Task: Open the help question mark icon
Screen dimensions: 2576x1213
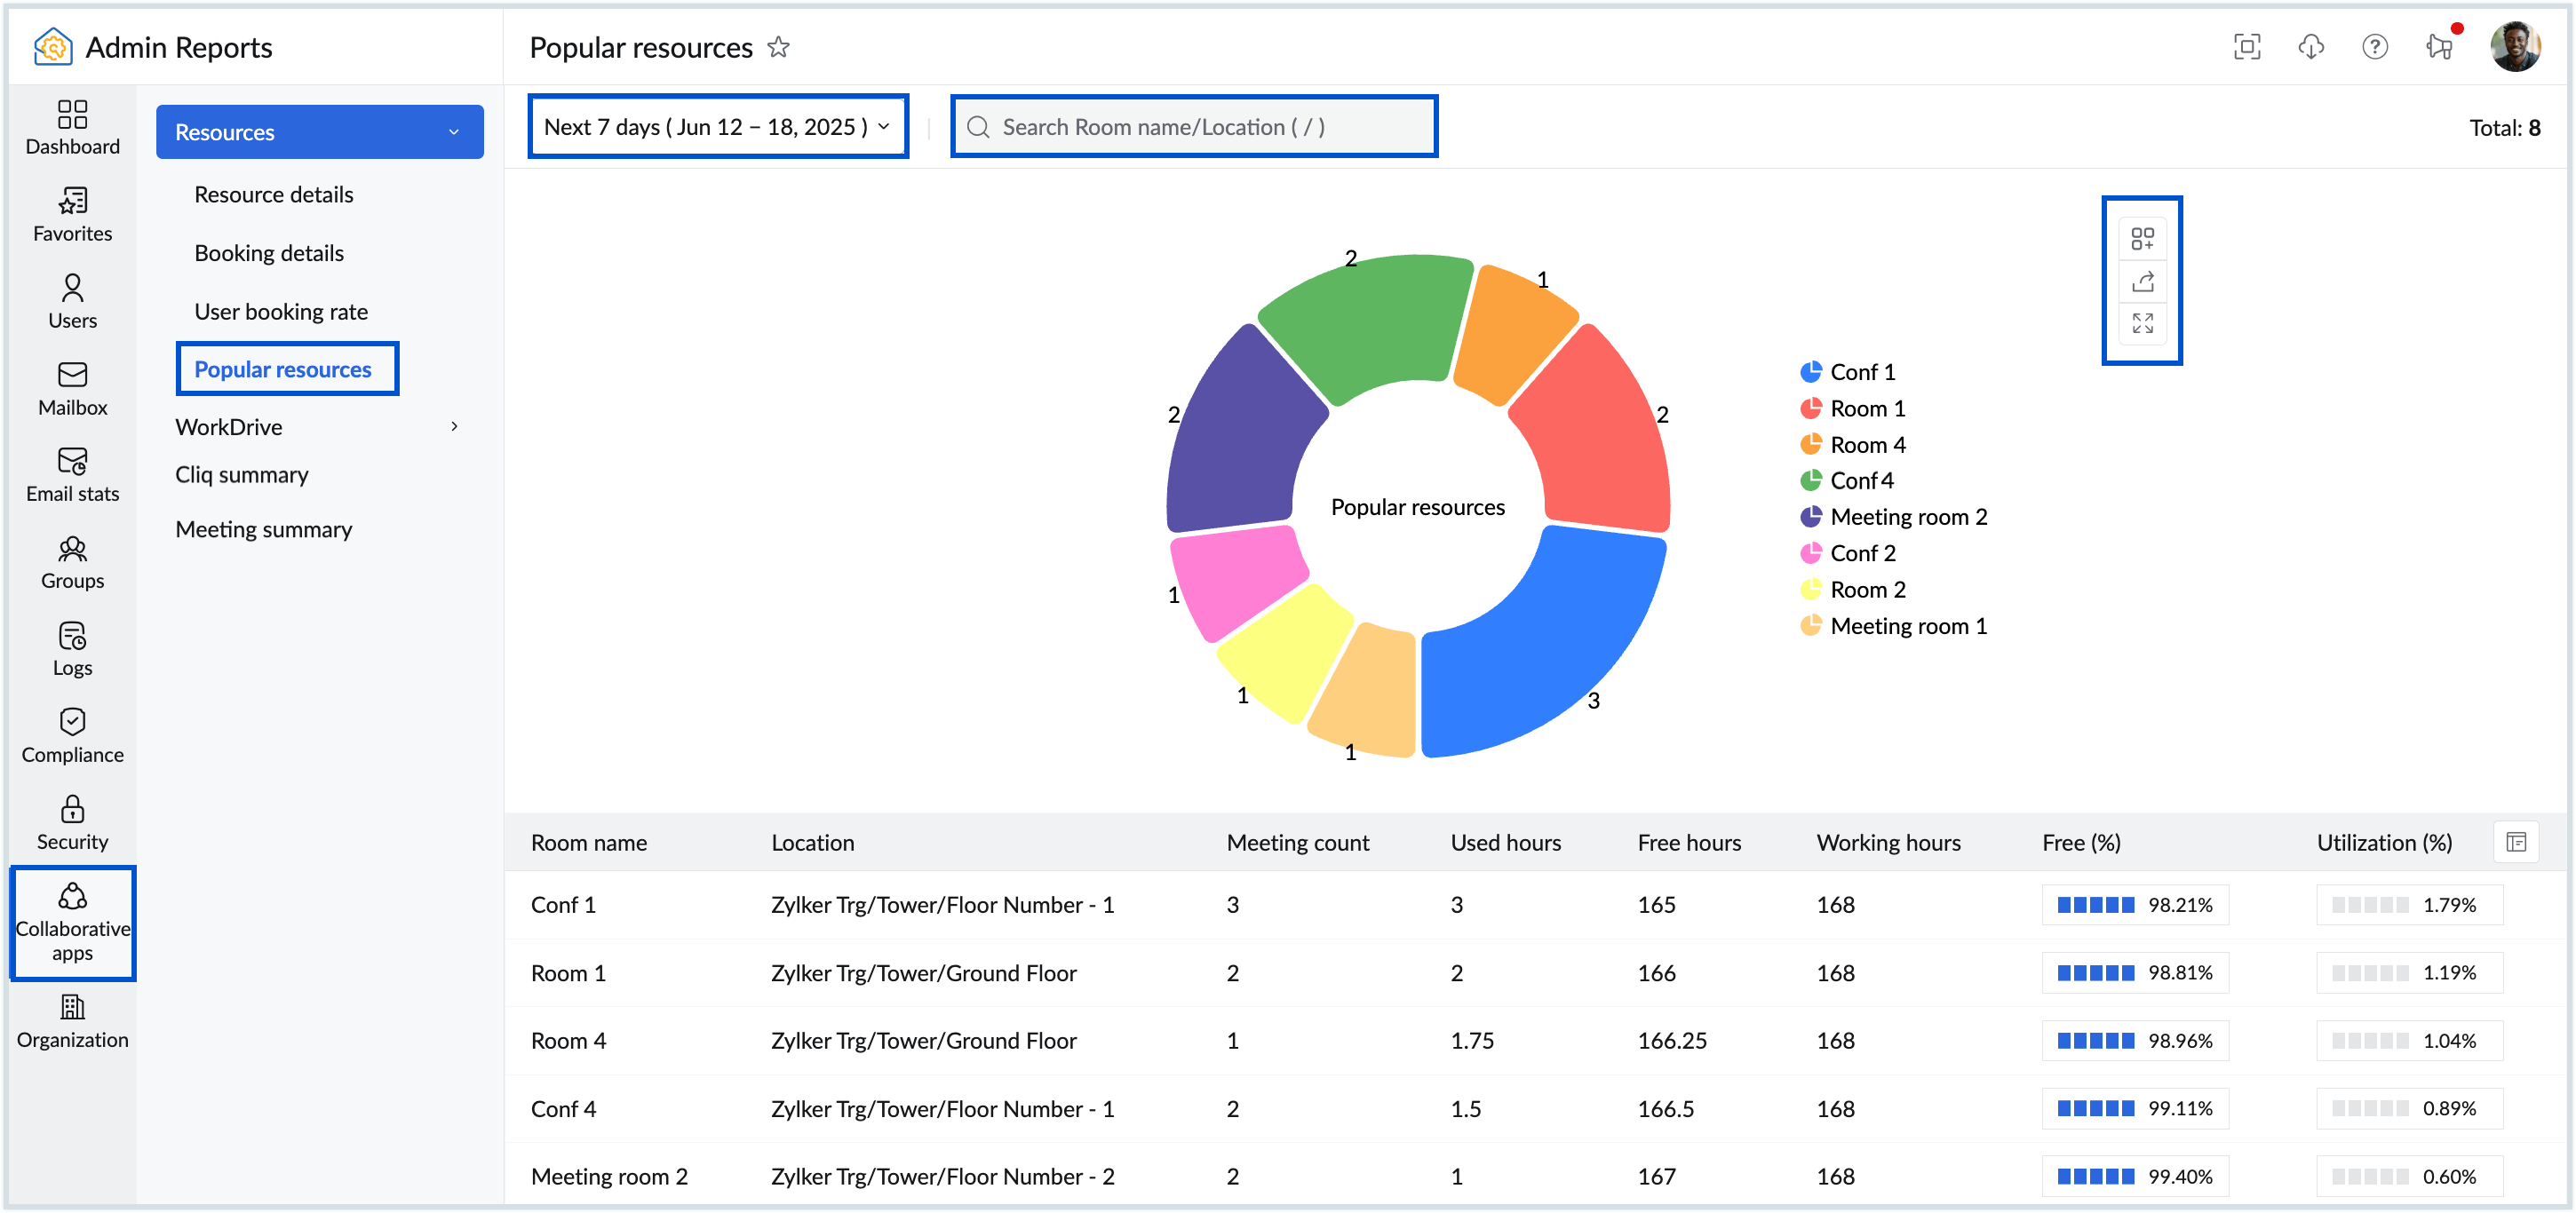Action: click(2374, 47)
